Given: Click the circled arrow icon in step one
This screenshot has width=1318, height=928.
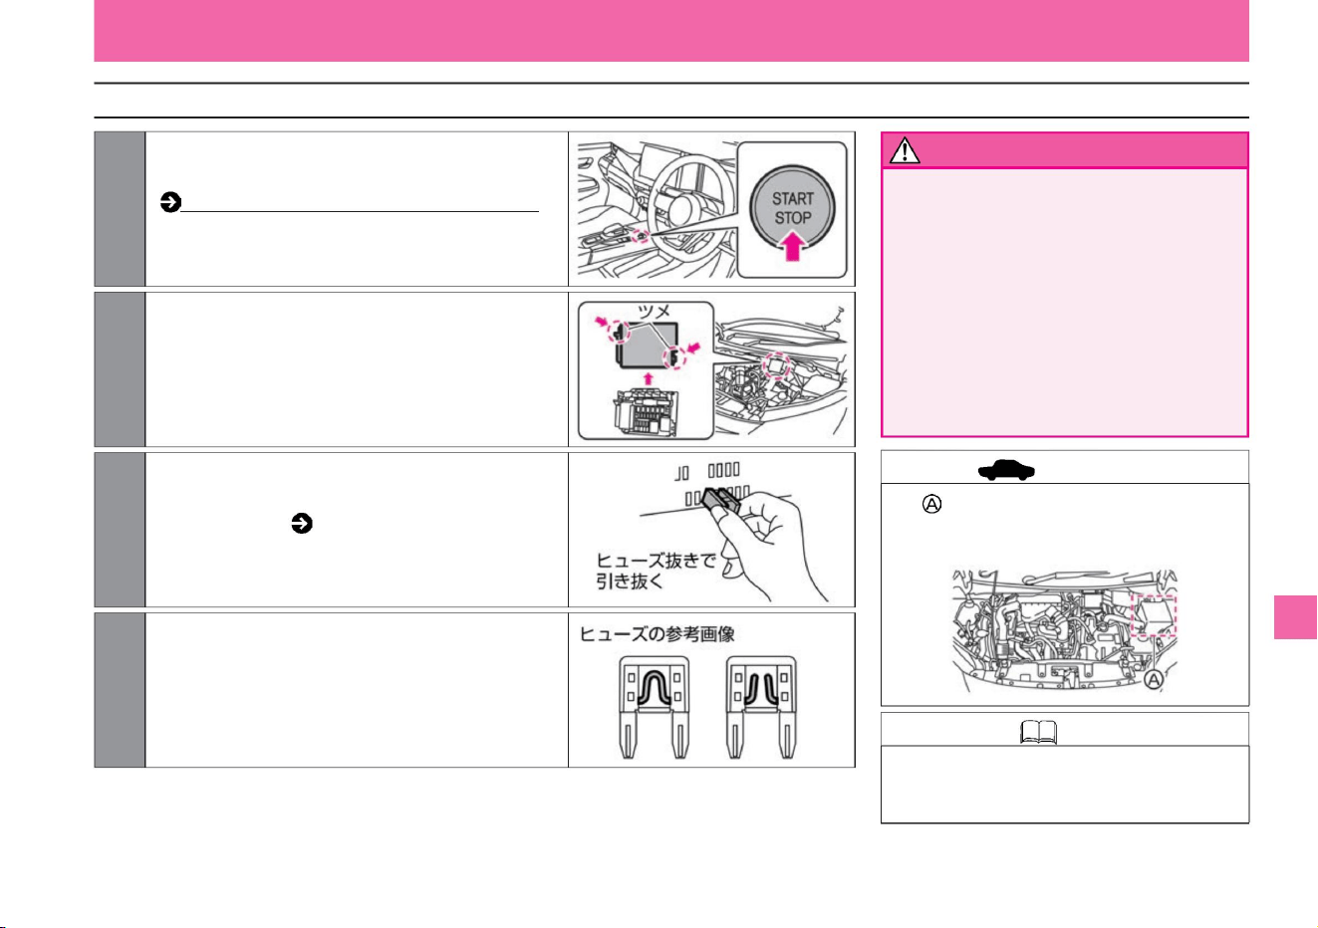Looking at the screenshot, I should pos(170,203).
